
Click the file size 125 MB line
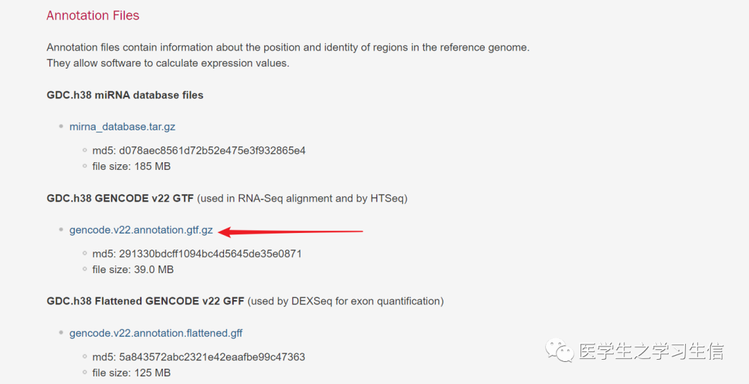pos(131,372)
